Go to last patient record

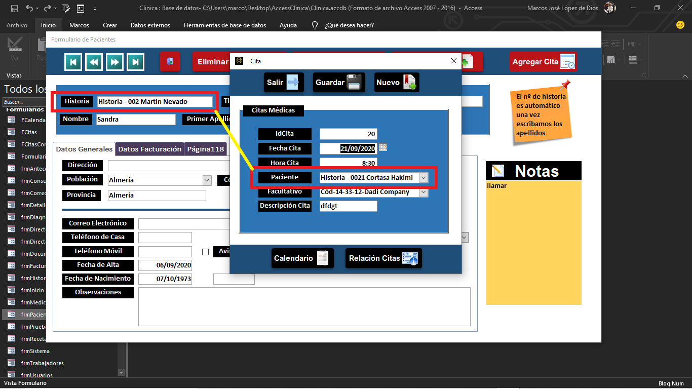(135, 62)
